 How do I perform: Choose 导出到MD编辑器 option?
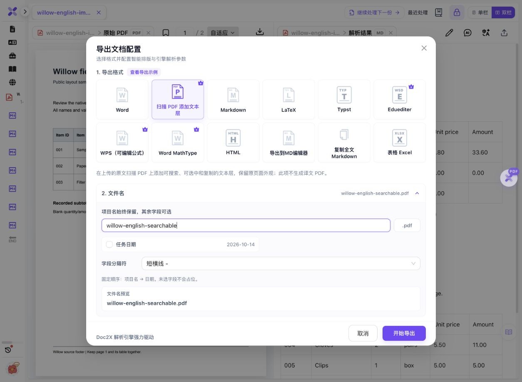(288, 143)
